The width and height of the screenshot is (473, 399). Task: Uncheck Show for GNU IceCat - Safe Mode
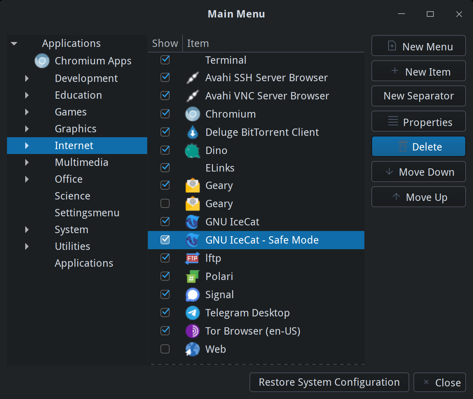(165, 240)
